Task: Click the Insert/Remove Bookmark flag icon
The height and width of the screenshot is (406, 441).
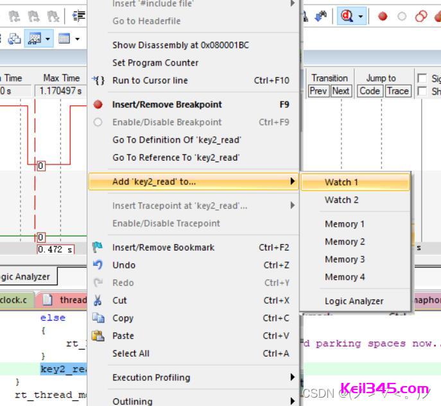Action: (98, 247)
